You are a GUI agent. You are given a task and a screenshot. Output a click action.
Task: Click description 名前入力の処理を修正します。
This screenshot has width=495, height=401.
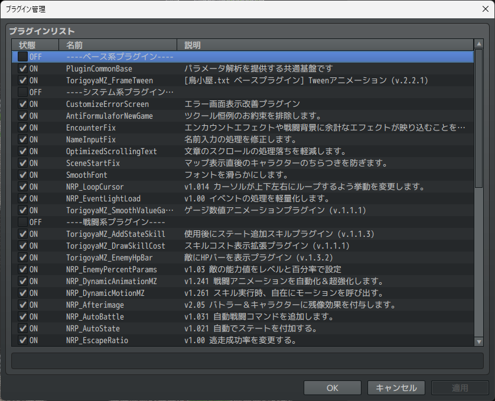tap(240, 139)
